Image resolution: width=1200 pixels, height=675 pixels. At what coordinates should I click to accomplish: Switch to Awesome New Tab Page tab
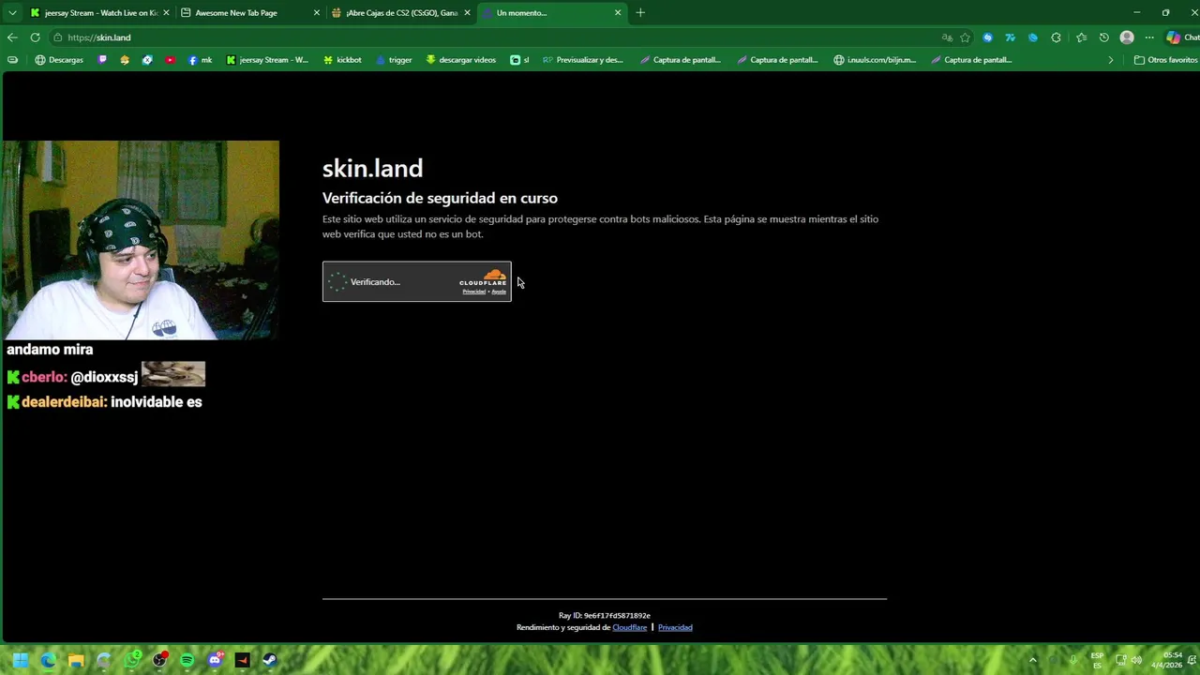249,13
